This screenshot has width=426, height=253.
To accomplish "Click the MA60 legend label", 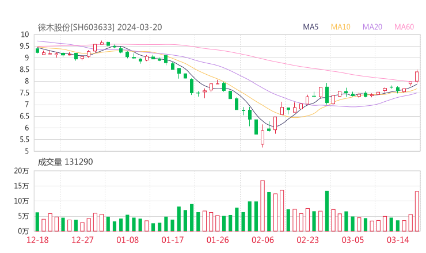I will pos(404,27).
